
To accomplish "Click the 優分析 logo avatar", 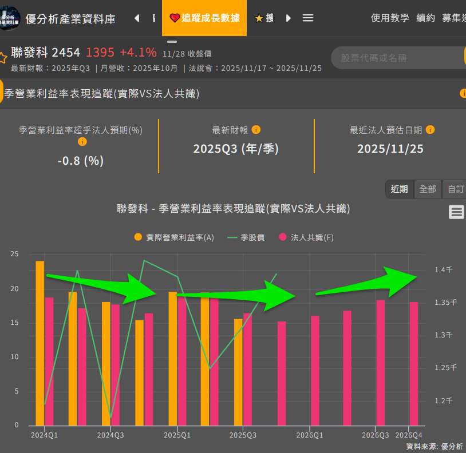I will pos(9,18).
